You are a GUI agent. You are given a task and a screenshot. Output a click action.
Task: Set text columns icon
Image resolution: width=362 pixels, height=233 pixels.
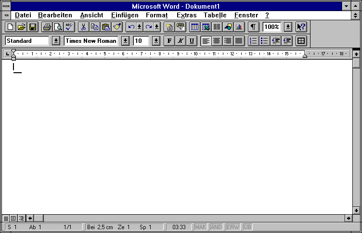coord(217,27)
